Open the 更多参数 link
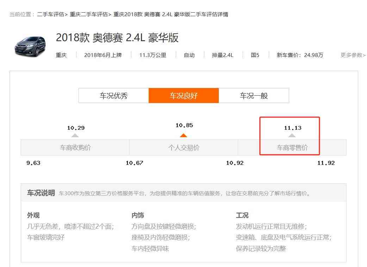The image size is (367, 267). 352,55
